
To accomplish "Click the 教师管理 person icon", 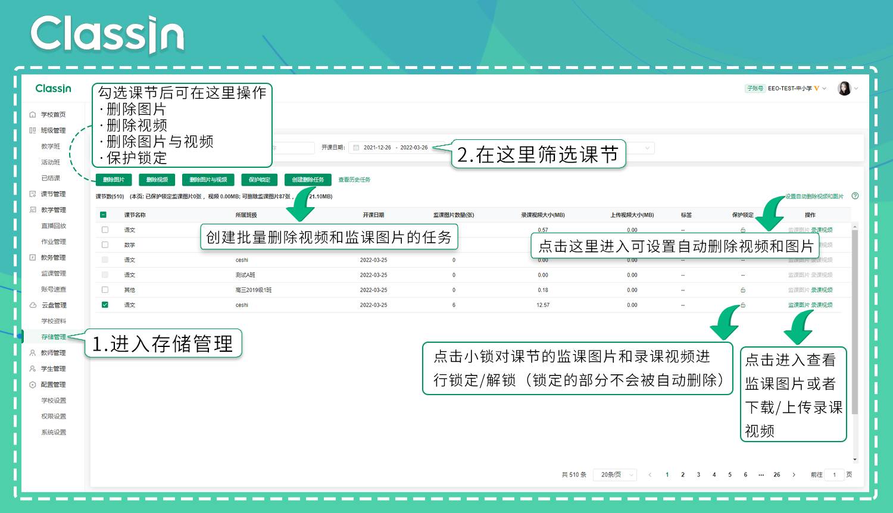I will coord(33,353).
